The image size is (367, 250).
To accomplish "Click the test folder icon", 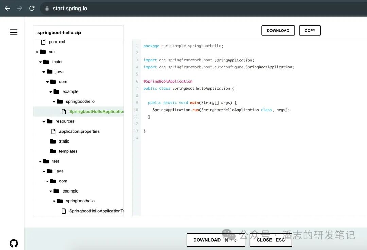I will pos(46,161).
